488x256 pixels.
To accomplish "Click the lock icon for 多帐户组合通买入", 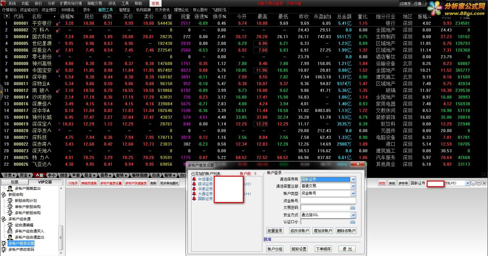I will click(10, 231).
